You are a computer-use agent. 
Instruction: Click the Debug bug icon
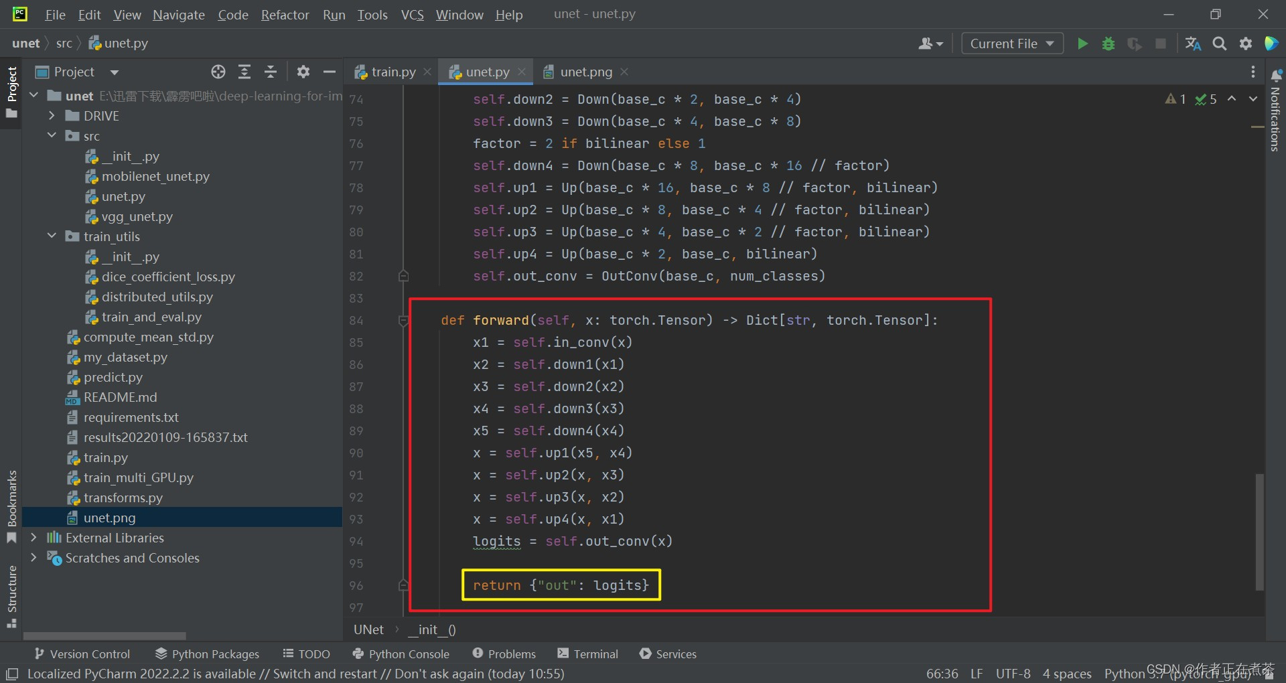(1109, 44)
